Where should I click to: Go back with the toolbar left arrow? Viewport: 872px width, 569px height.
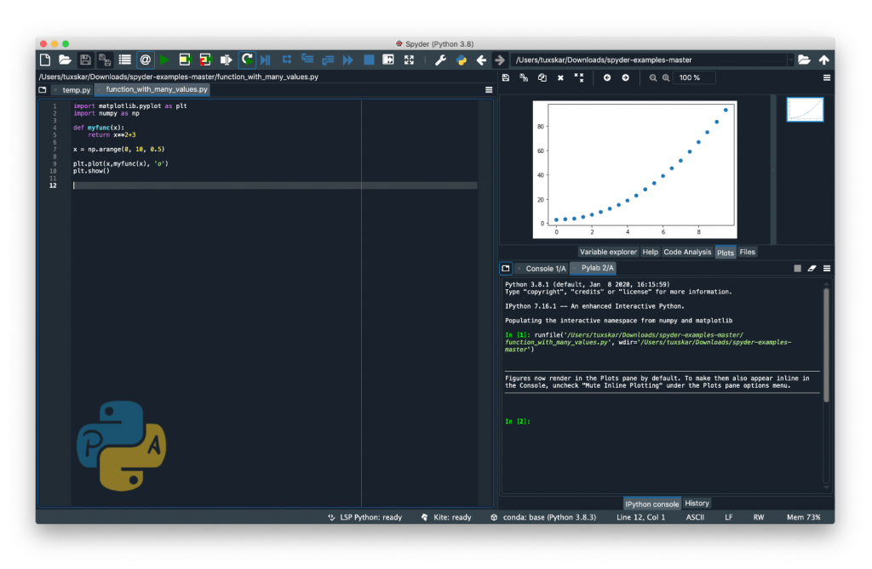coord(481,60)
